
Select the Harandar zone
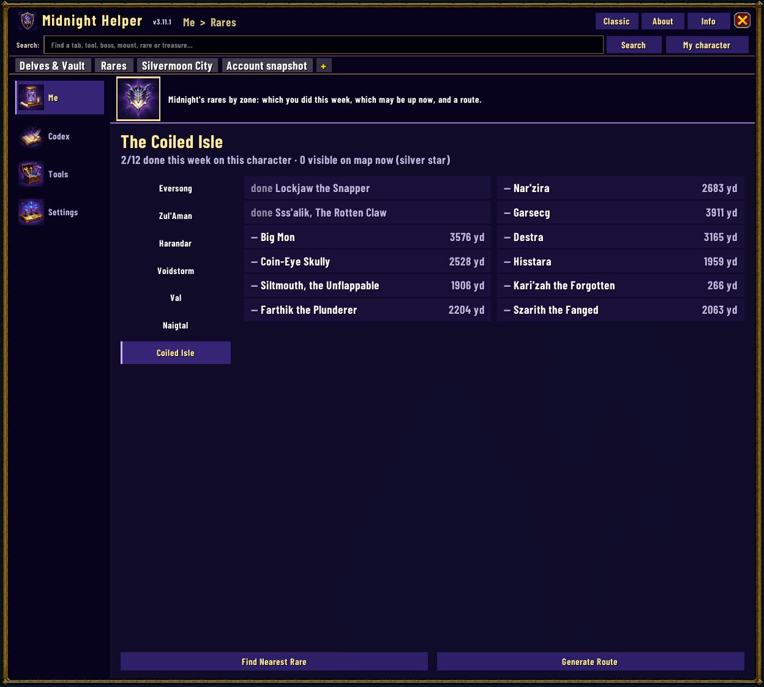coord(176,243)
